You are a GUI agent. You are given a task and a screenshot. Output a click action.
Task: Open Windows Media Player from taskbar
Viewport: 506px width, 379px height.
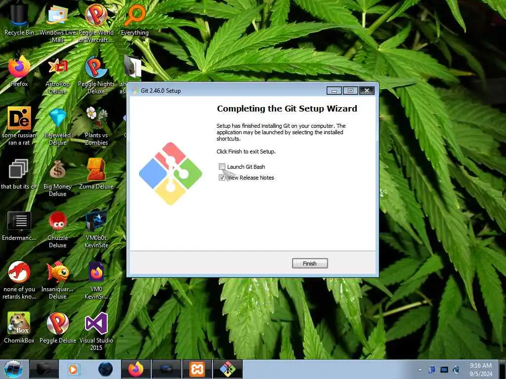pos(74,369)
